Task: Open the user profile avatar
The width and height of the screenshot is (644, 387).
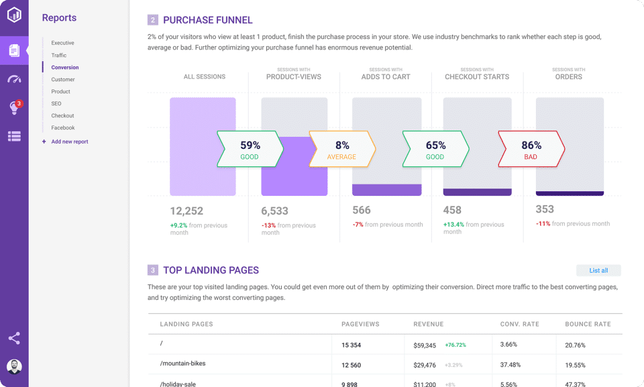Action: 14,366
